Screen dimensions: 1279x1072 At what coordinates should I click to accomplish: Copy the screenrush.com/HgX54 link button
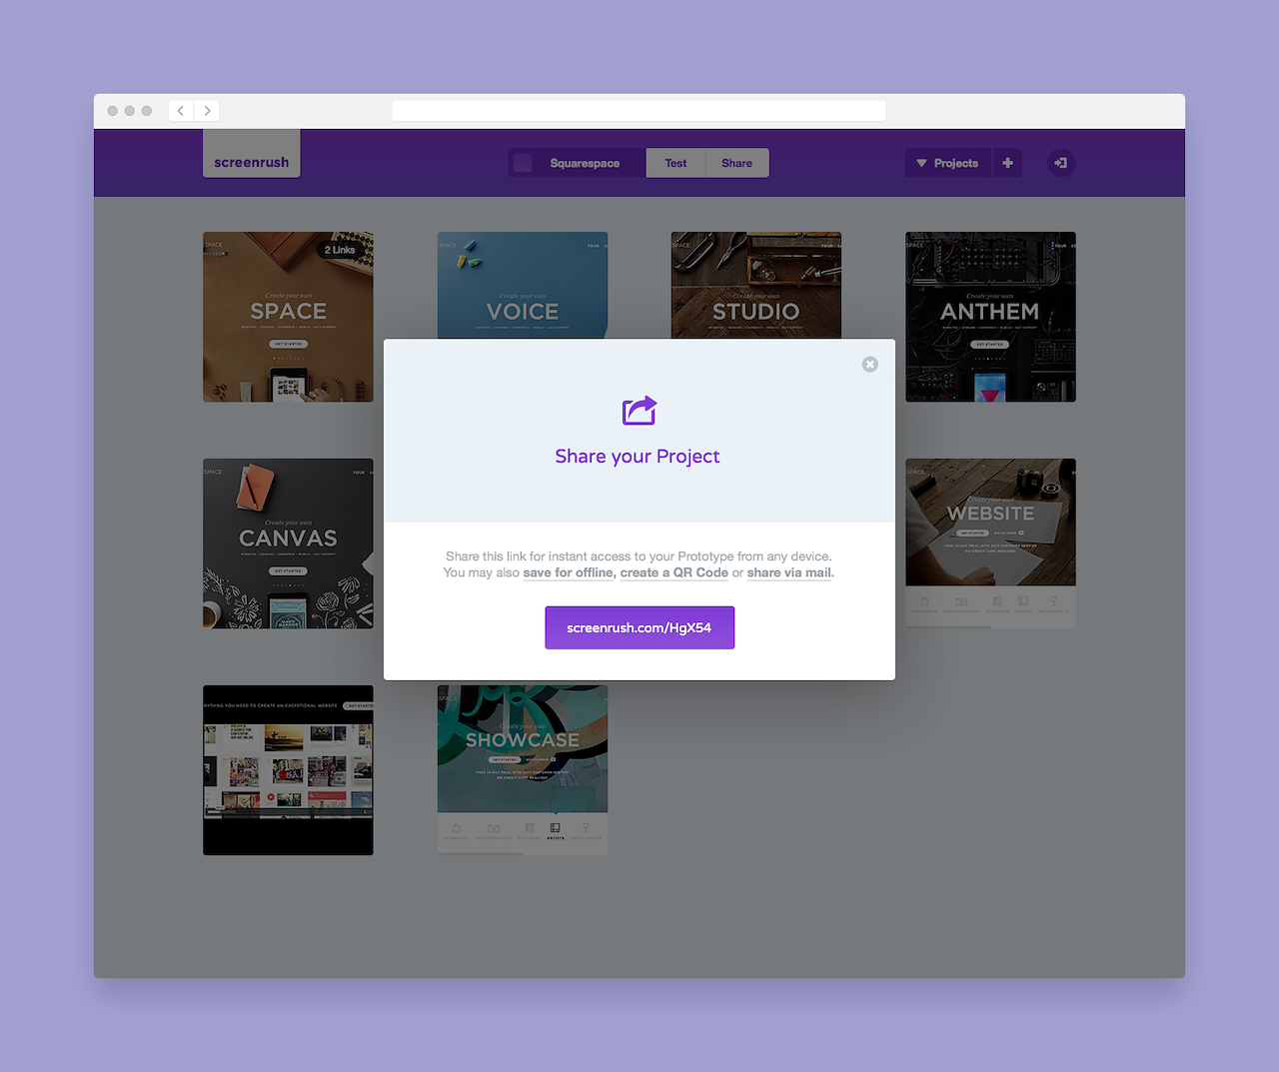pos(639,627)
